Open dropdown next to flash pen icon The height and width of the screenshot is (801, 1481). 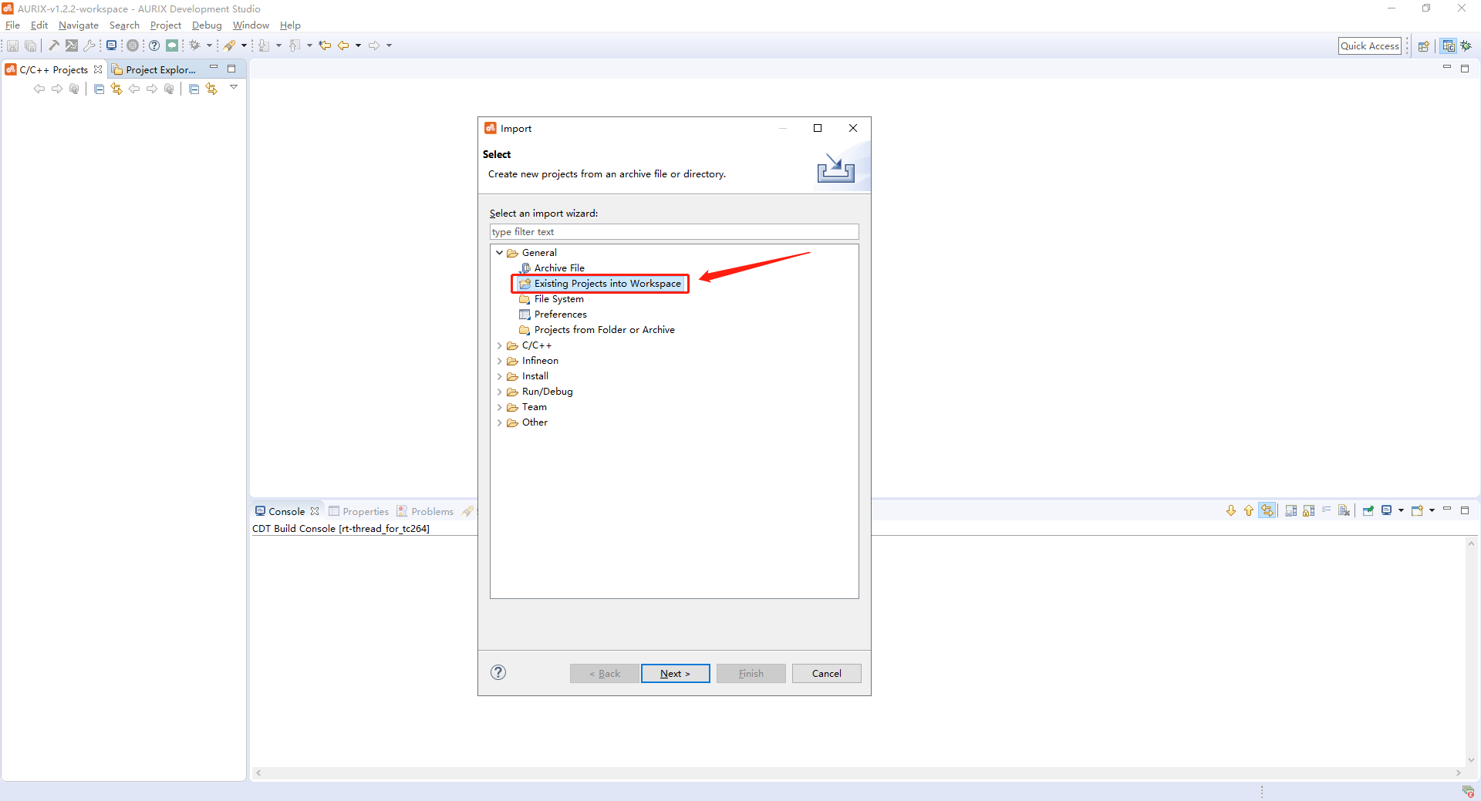[x=244, y=45]
